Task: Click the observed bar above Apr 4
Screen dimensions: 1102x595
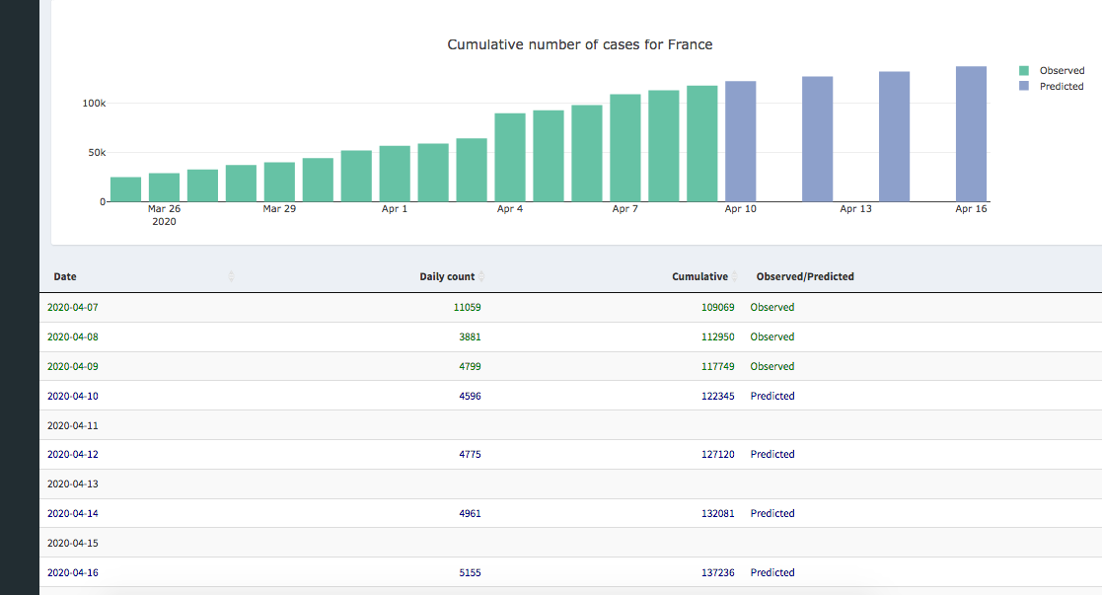Action: (x=510, y=158)
